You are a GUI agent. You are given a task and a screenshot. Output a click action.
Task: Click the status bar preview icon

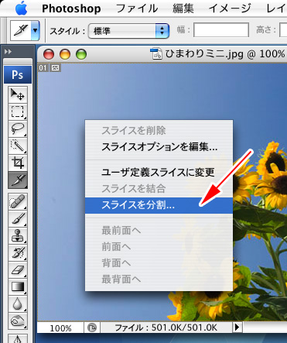(x=91, y=328)
